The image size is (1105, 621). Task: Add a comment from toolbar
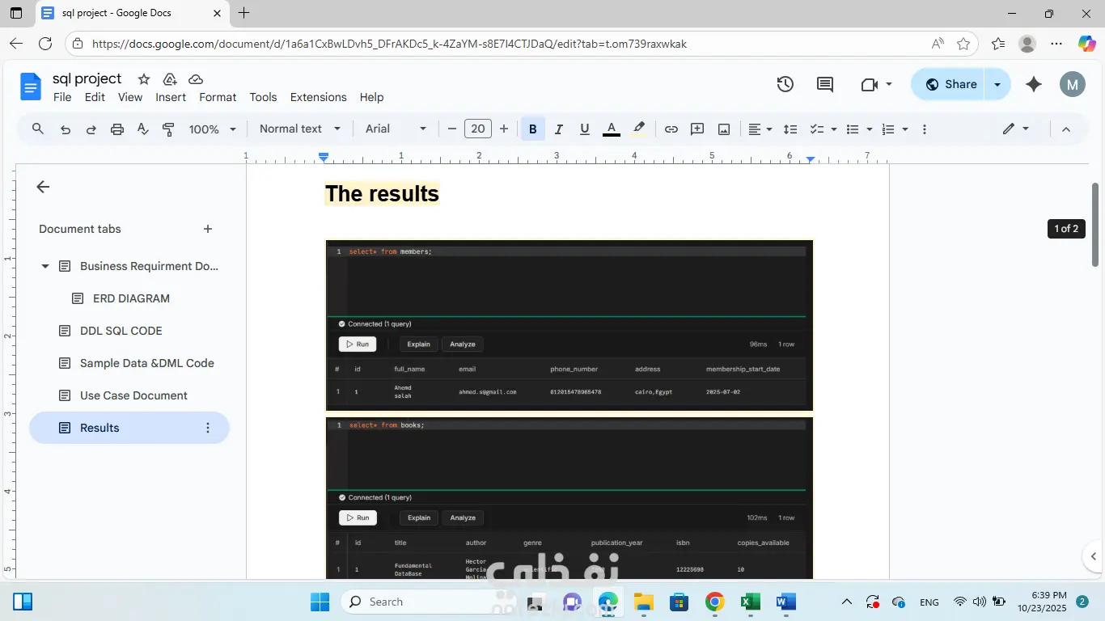pyautogui.click(x=697, y=129)
